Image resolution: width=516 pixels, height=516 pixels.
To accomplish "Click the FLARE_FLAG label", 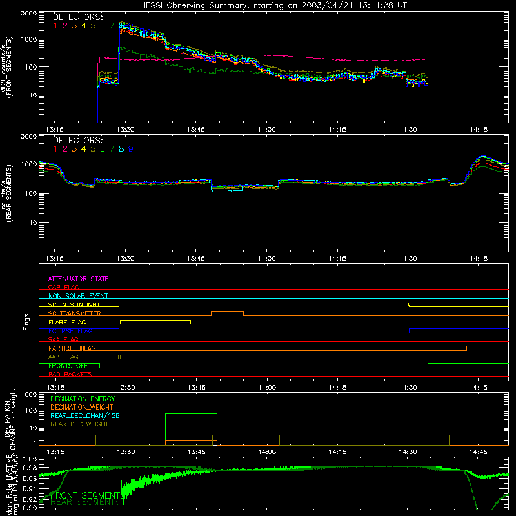I will coord(67,322).
